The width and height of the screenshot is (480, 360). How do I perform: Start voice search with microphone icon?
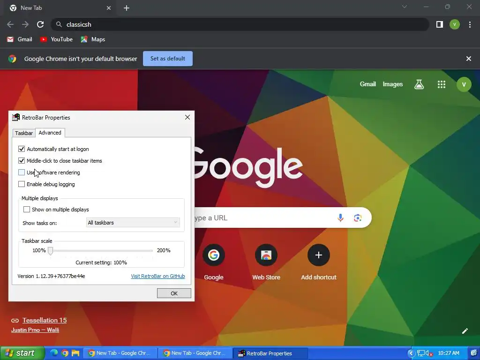(340, 217)
